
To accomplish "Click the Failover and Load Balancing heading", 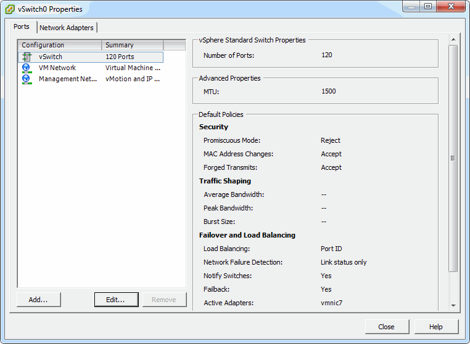I will tap(247, 235).
